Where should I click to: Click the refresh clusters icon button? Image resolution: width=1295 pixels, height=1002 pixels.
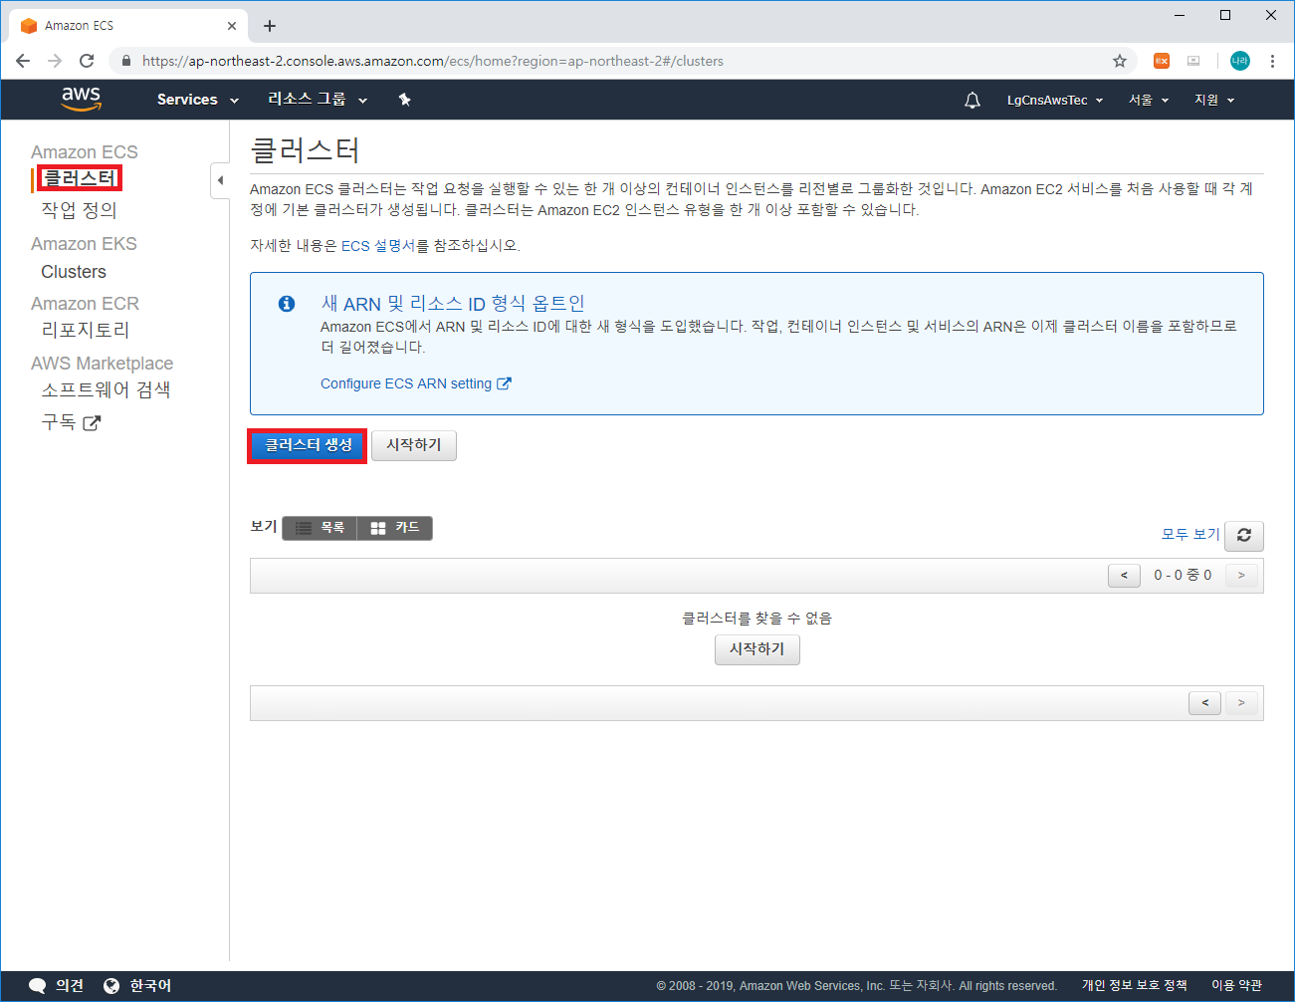pyautogui.click(x=1244, y=536)
